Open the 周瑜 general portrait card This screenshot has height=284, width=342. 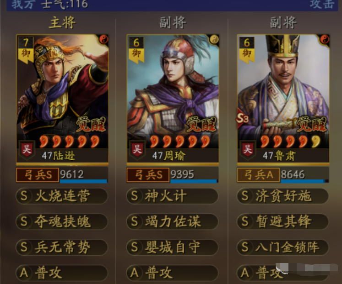tap(173, 99)
